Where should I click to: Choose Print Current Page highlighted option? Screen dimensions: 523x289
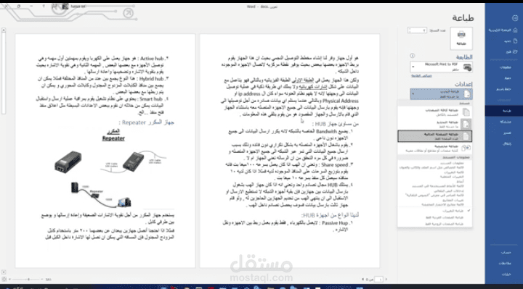click(x=434, y=136)
